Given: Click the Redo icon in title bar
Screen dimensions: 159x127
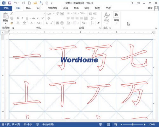Looking at the screenshot, I should tap(24, 3).
